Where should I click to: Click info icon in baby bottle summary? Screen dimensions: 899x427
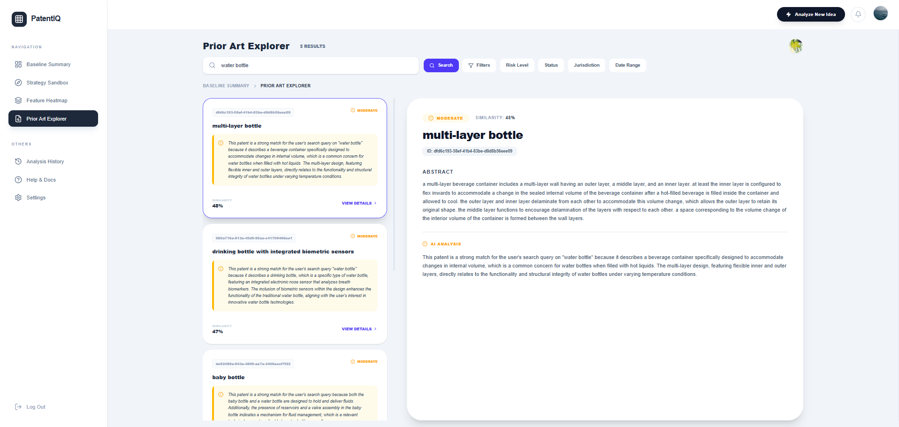(x=221, y=395)
